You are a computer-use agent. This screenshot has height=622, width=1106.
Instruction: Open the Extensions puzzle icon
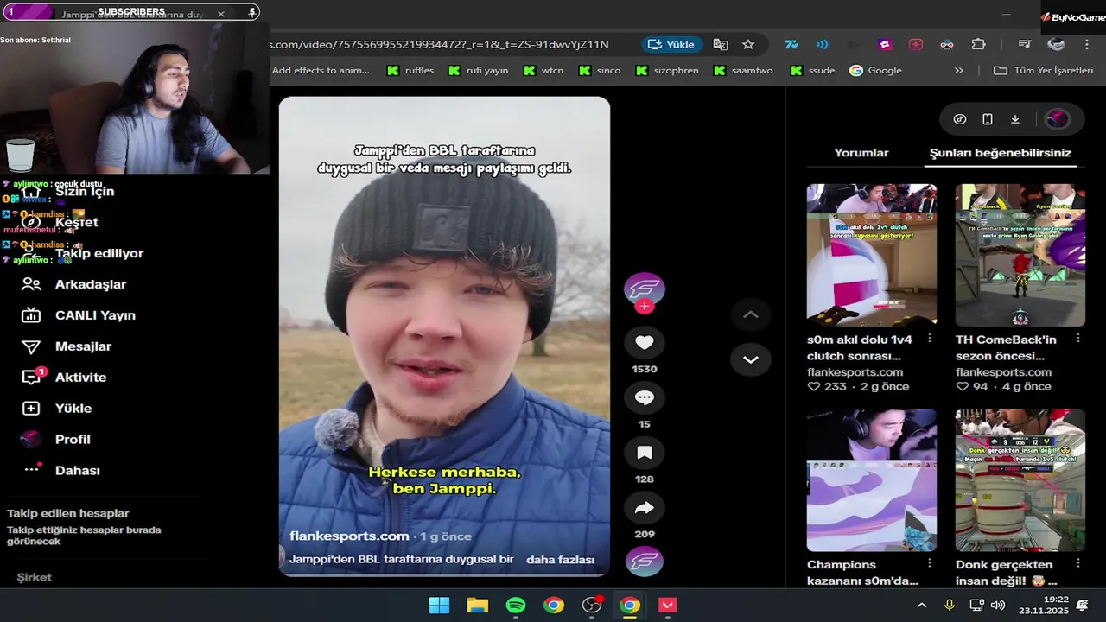[x=978, y=44]
